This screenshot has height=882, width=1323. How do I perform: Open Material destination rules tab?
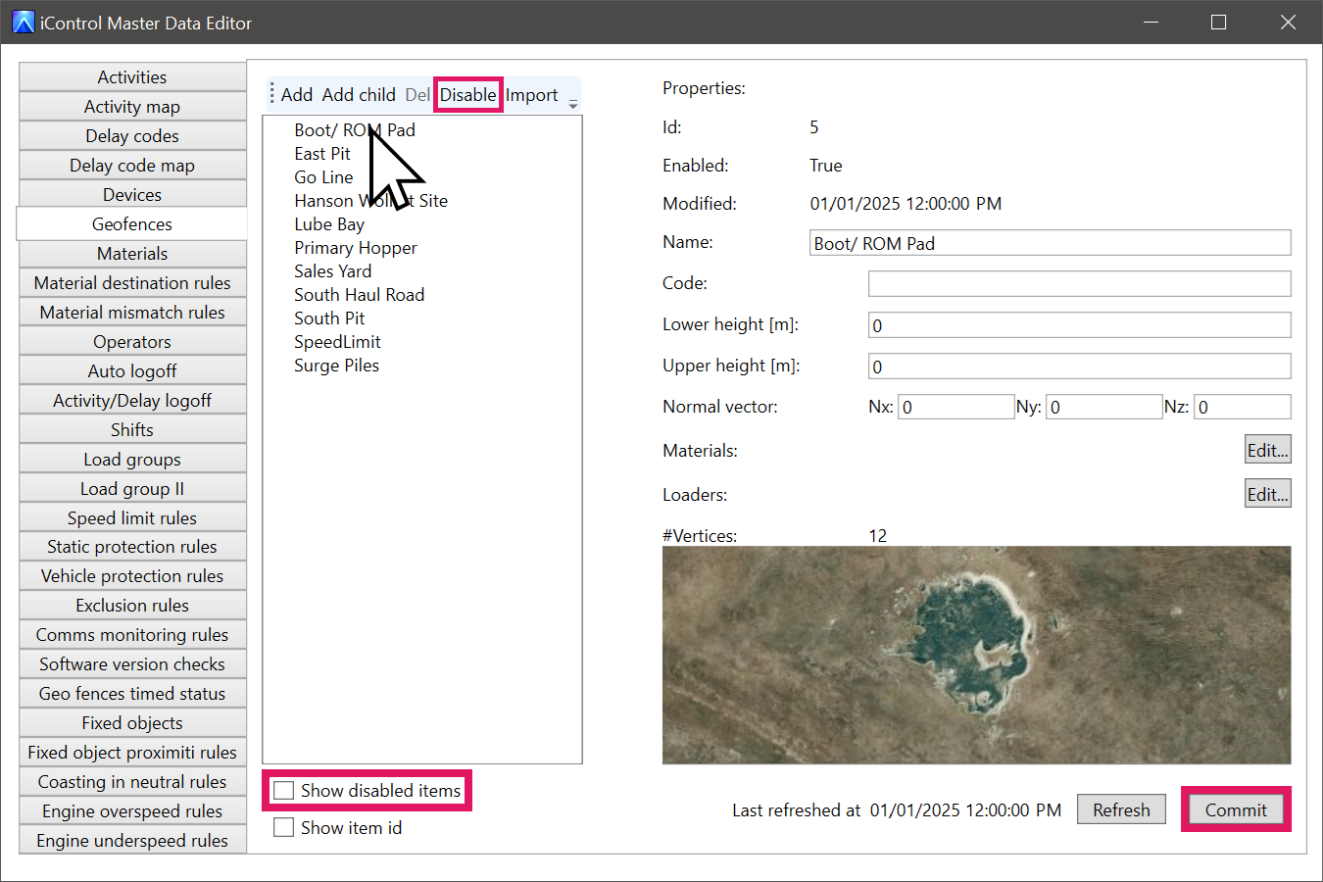pyautogui.click(x=132, y=283)
